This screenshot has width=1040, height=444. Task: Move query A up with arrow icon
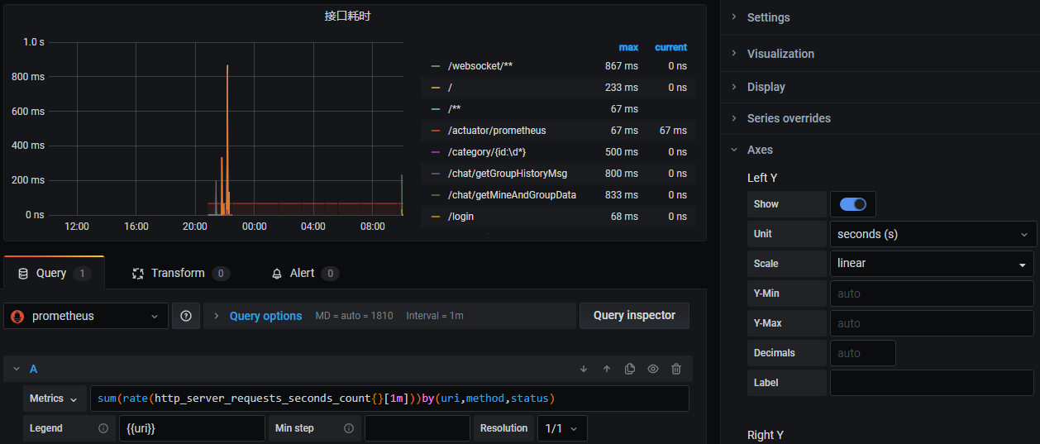tap(607, 369)
